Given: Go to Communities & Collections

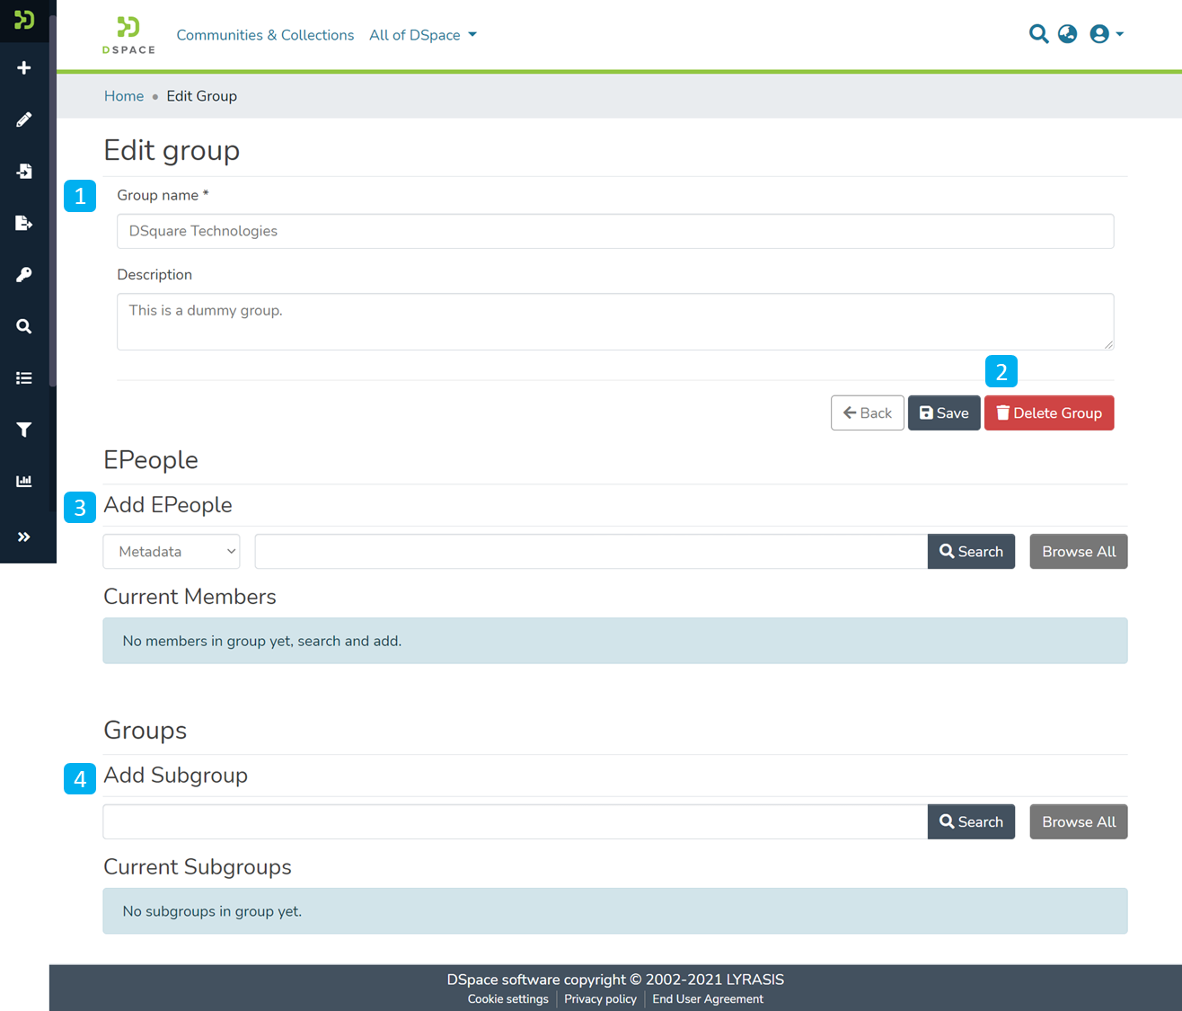Looking at the screenshot, I should (265, 35).
